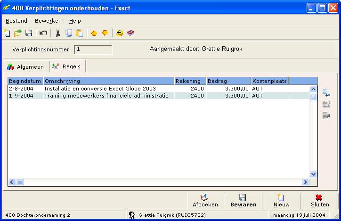Click the purple help book icon
341x221 pixels.
(x=130, y=33)
